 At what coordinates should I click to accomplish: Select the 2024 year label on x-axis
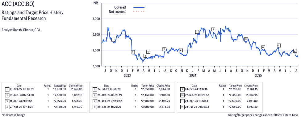193,75
